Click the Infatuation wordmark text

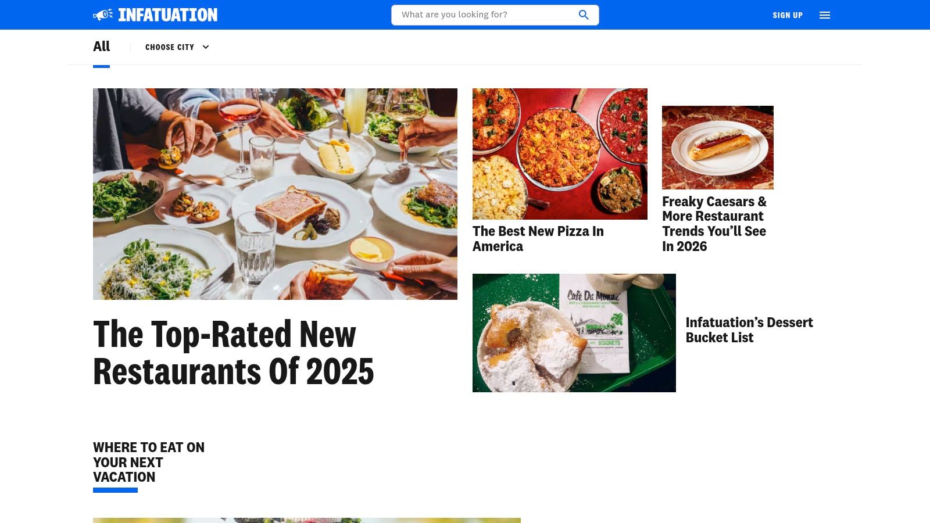[168, 15]
